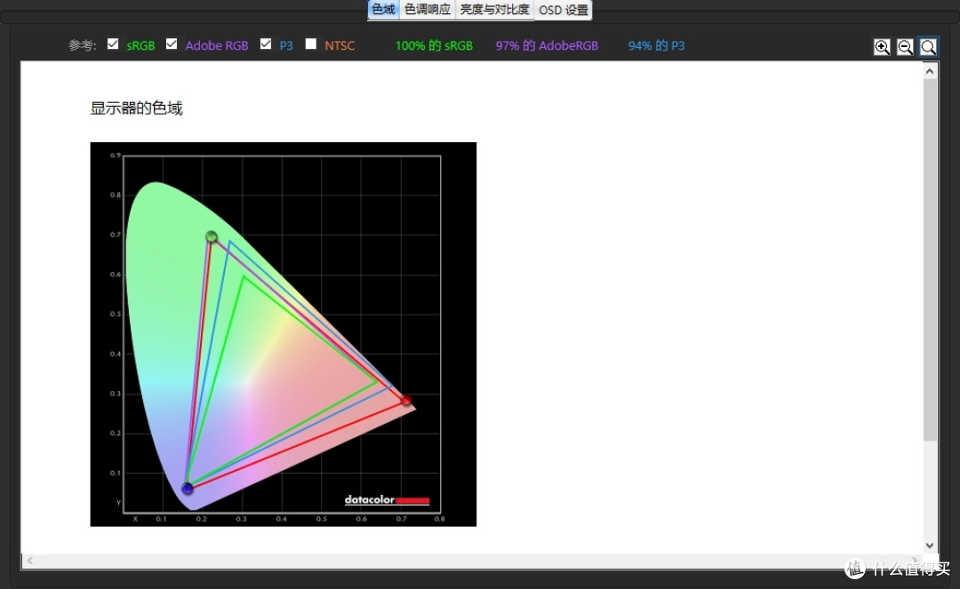The image size is (960, 589).
Task: Click the zoom in magnifier icon
Action: point(882,46)
